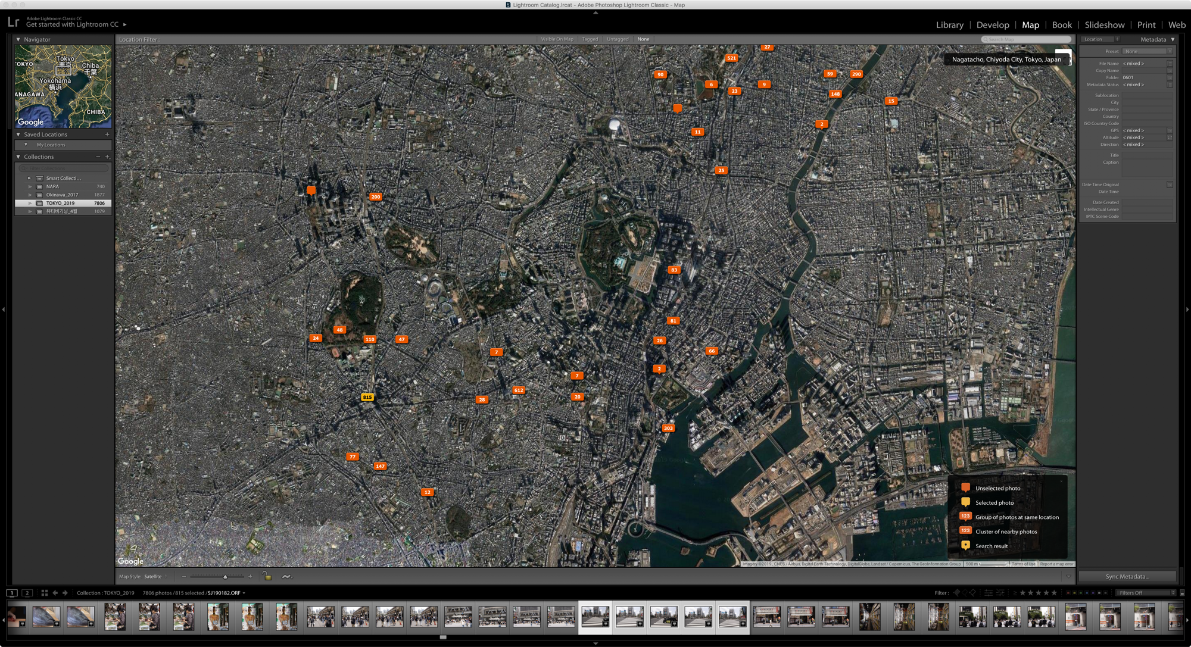Open the grid view icon in filmstrip bar

pyautogui.click(x=45, y=593)
